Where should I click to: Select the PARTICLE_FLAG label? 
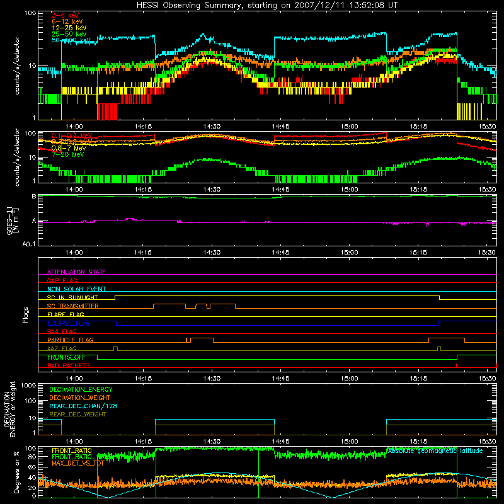click(x=71, y=340)
